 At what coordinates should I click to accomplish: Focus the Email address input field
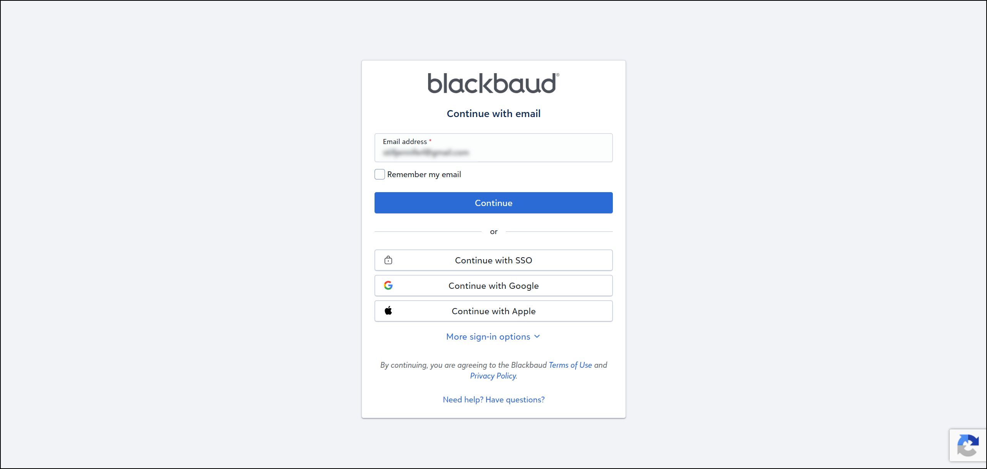(493, 148)
